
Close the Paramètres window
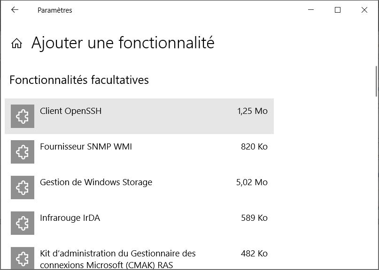pyautogui.click(x=364, y=10)
